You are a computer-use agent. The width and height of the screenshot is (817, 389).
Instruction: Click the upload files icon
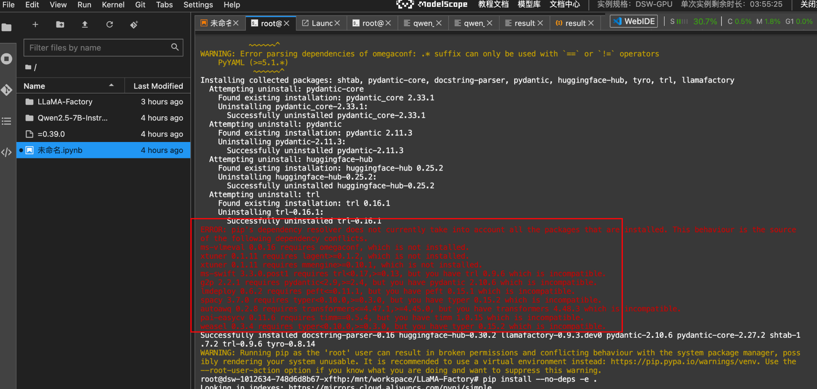[85, 25]
